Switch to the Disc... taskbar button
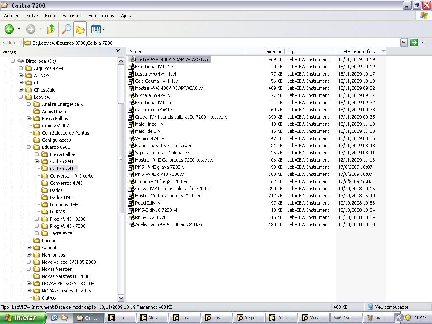Image resolution: width=432 pixels, height=324 pixels. (x=346, y=318)
